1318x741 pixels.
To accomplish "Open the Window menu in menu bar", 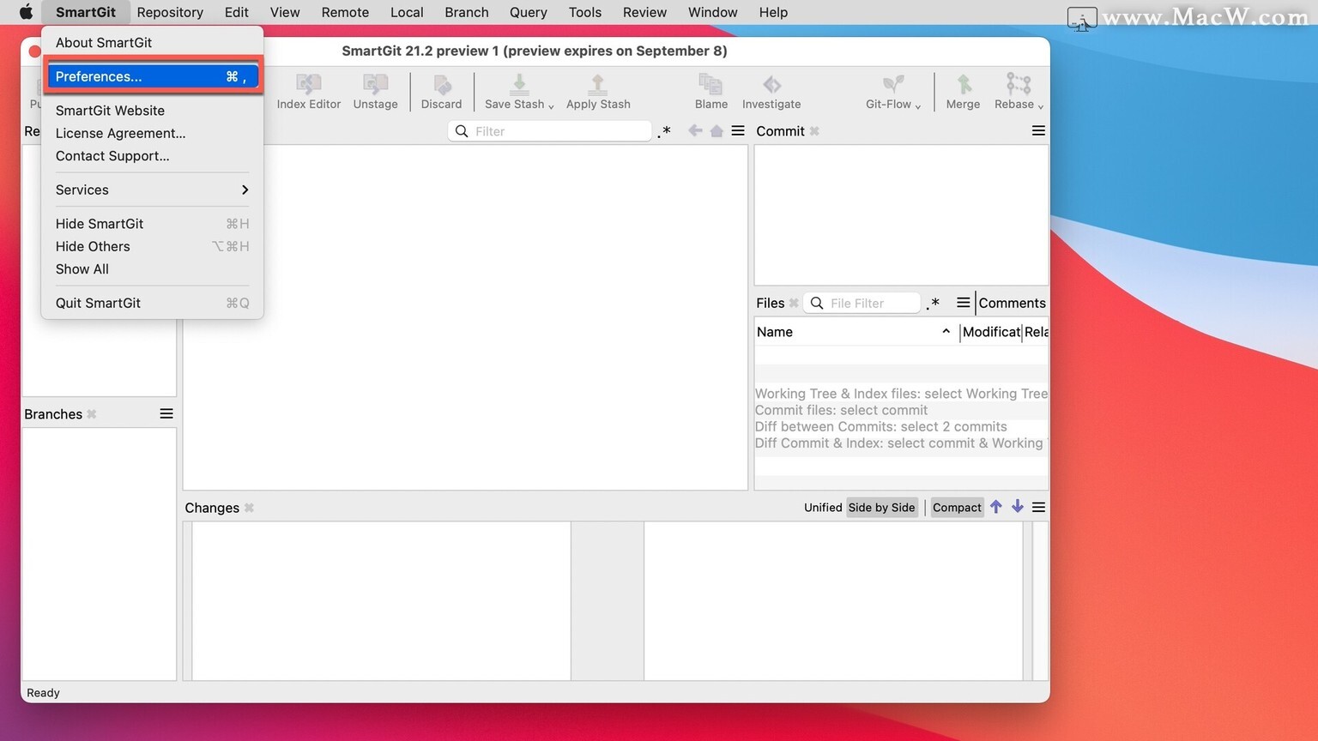I will pos(713,12).
